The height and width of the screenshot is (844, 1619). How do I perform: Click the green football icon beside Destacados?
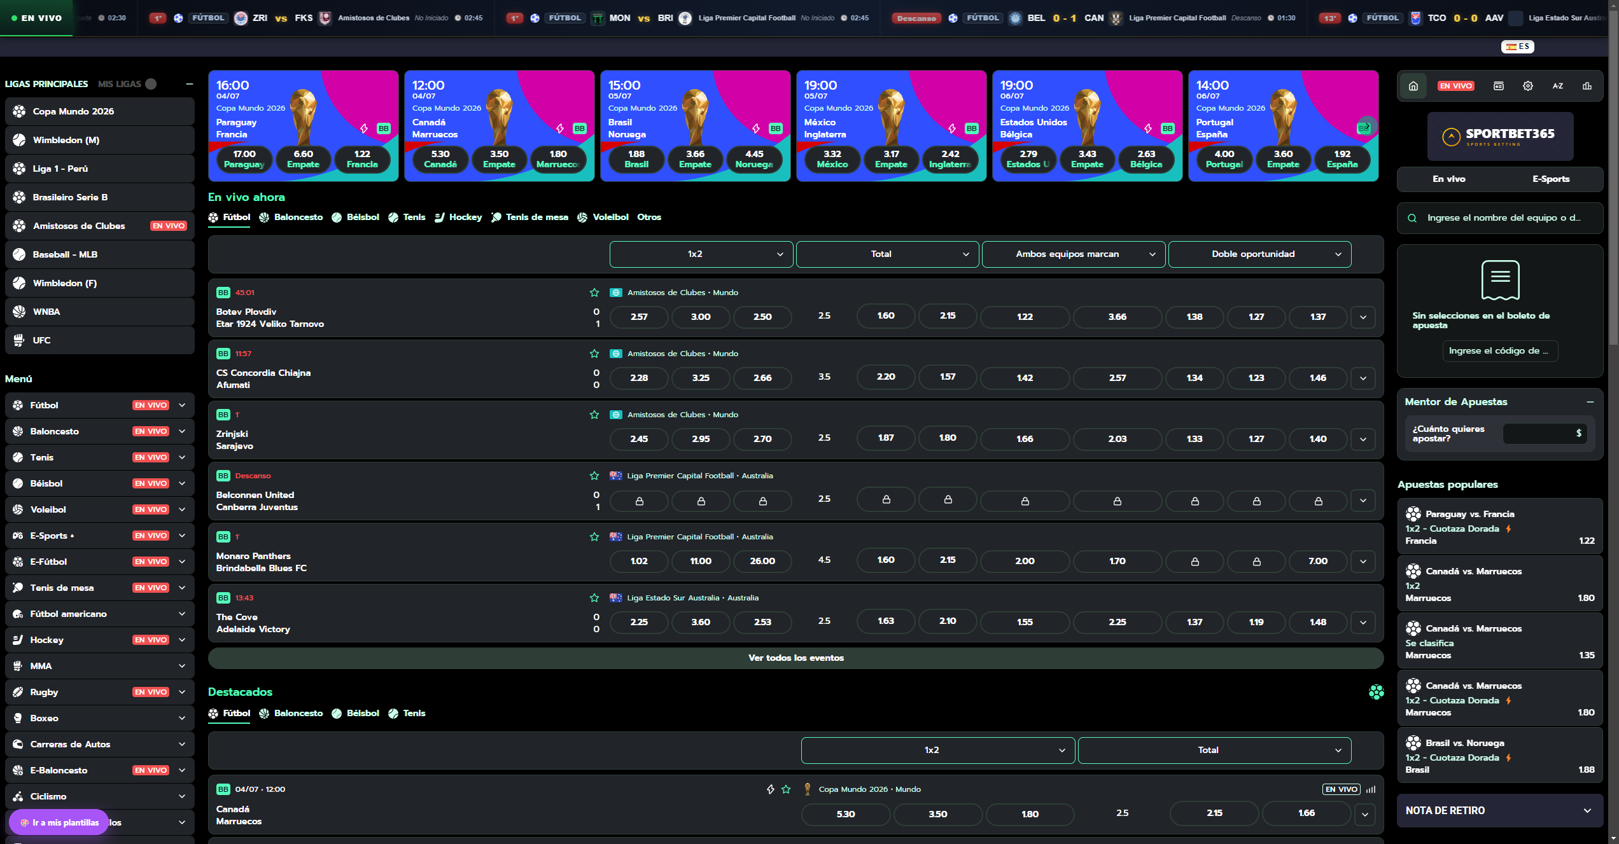click(1376, 692)
